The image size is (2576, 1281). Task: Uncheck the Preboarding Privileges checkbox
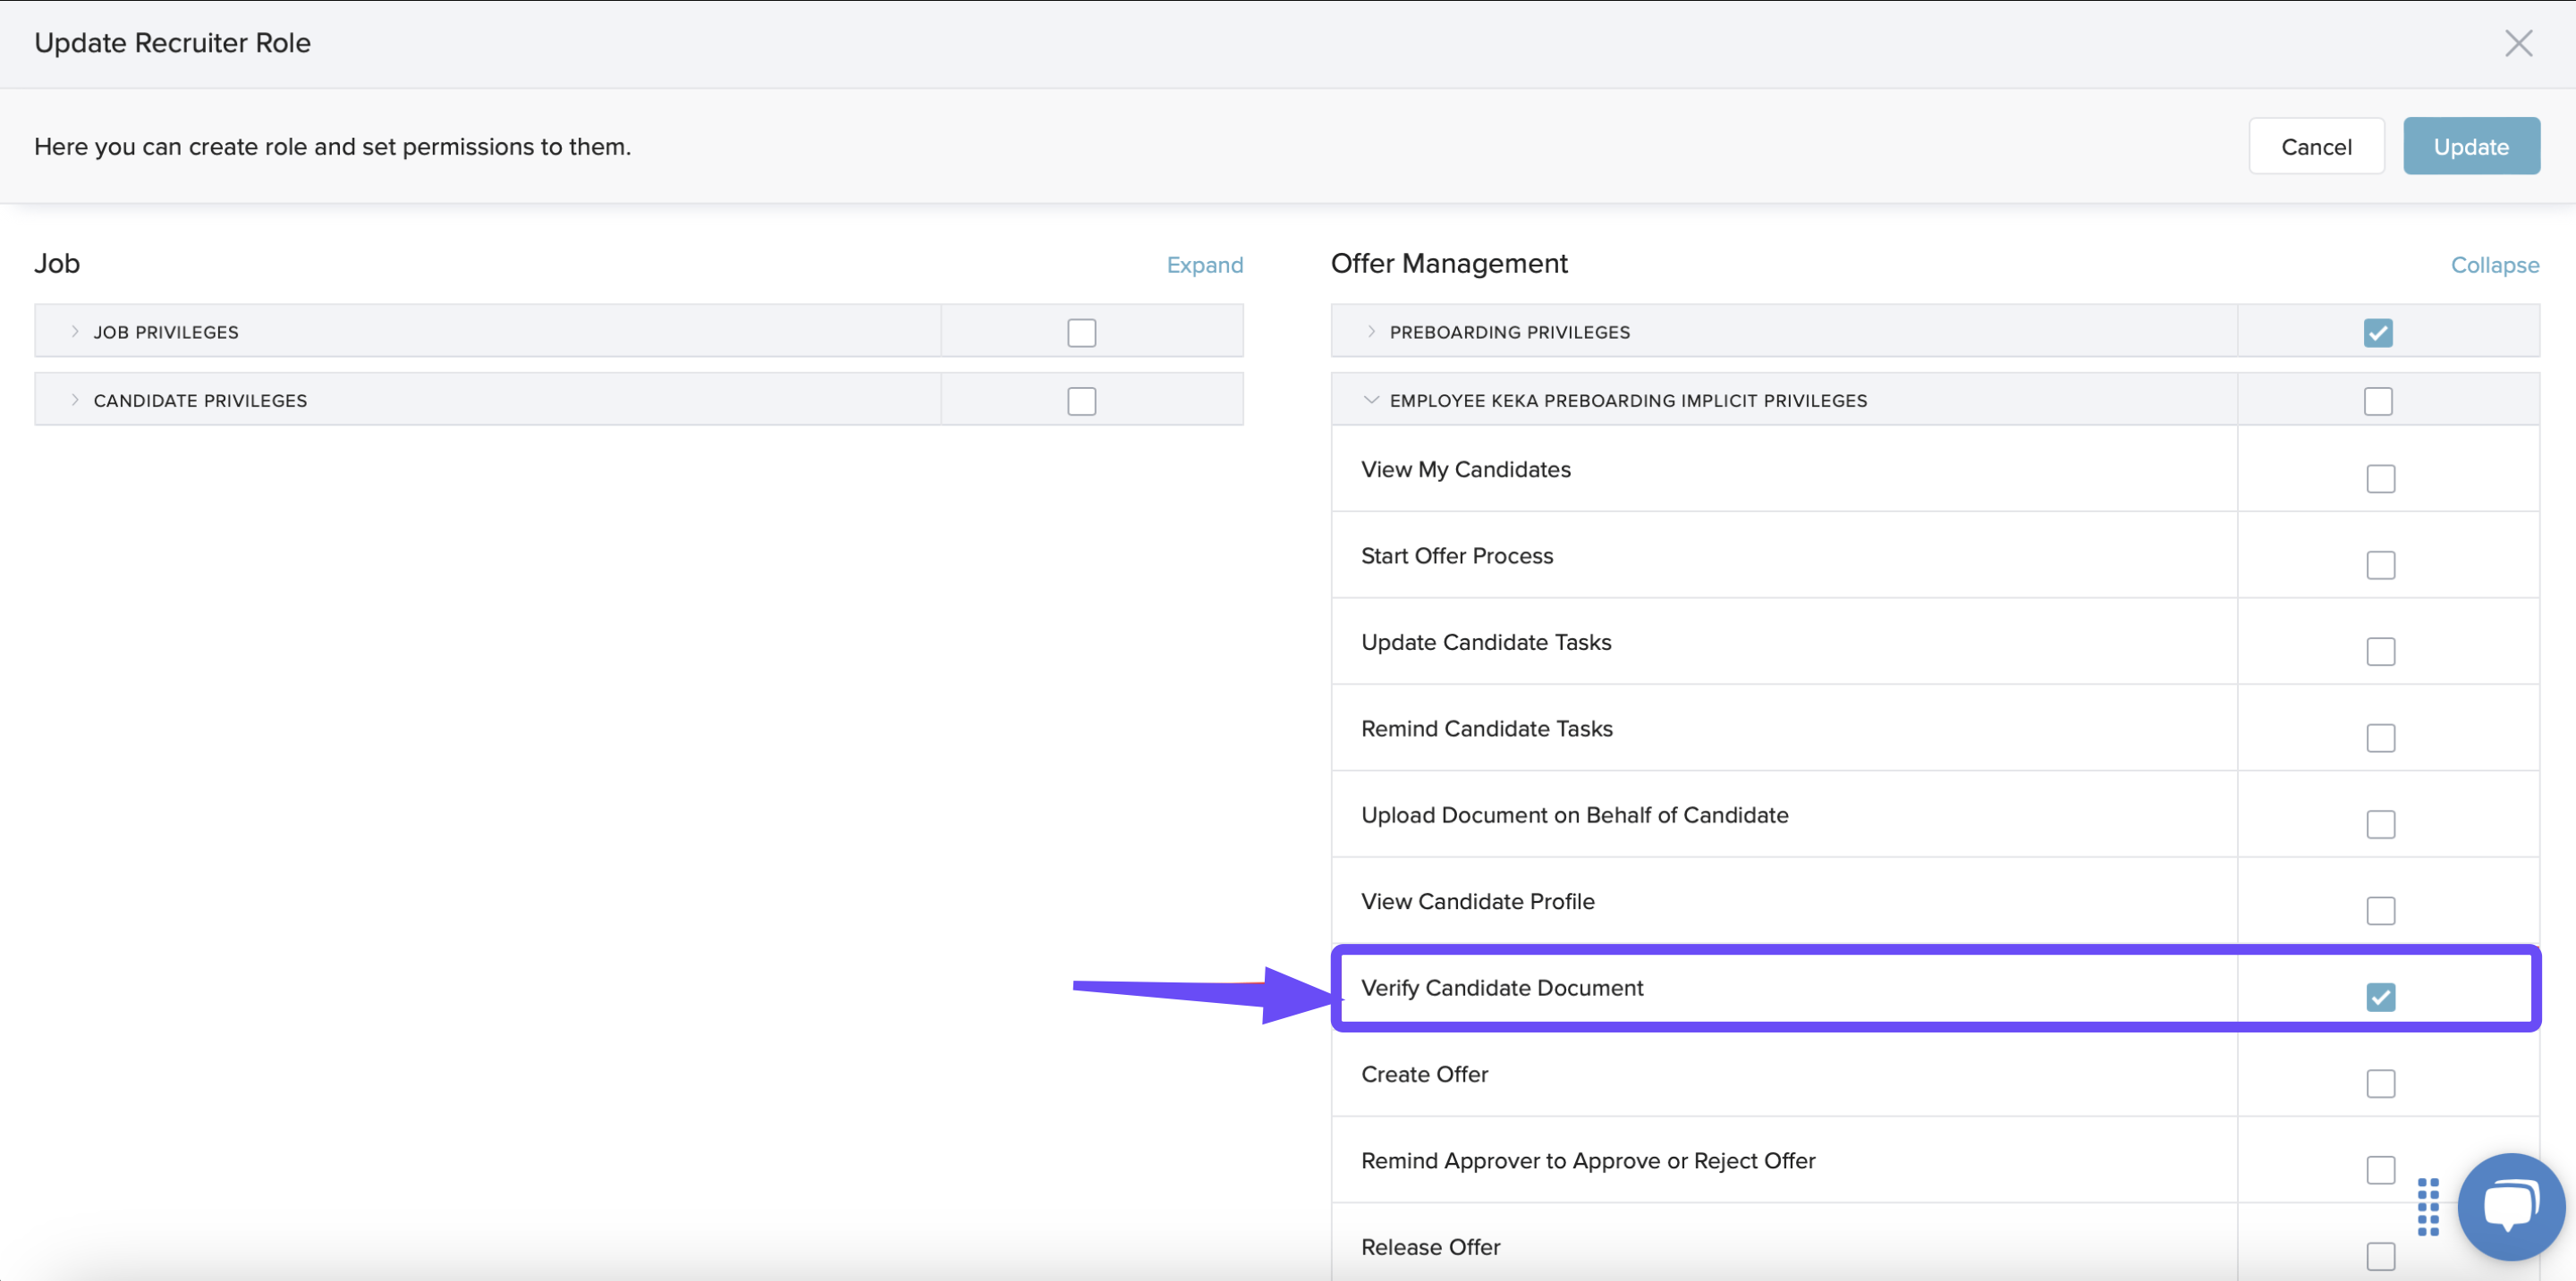click(x=2377, y=333)
